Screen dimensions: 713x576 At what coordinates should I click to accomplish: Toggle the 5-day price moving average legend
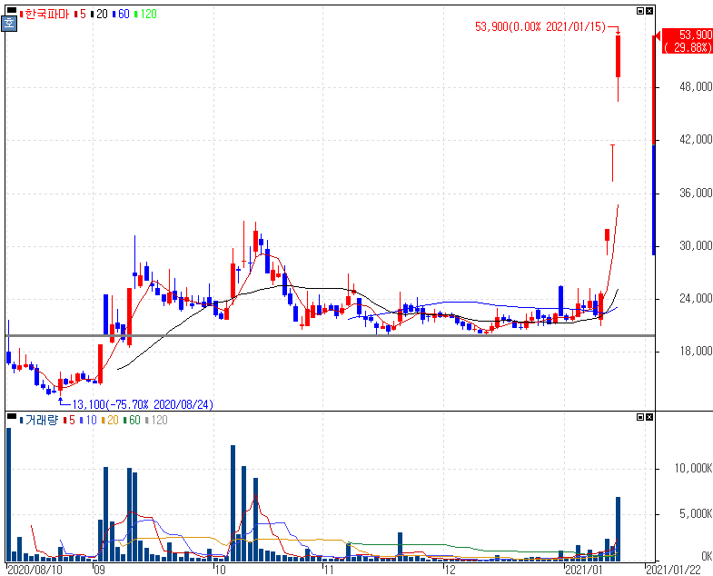(x=80, y=15)
